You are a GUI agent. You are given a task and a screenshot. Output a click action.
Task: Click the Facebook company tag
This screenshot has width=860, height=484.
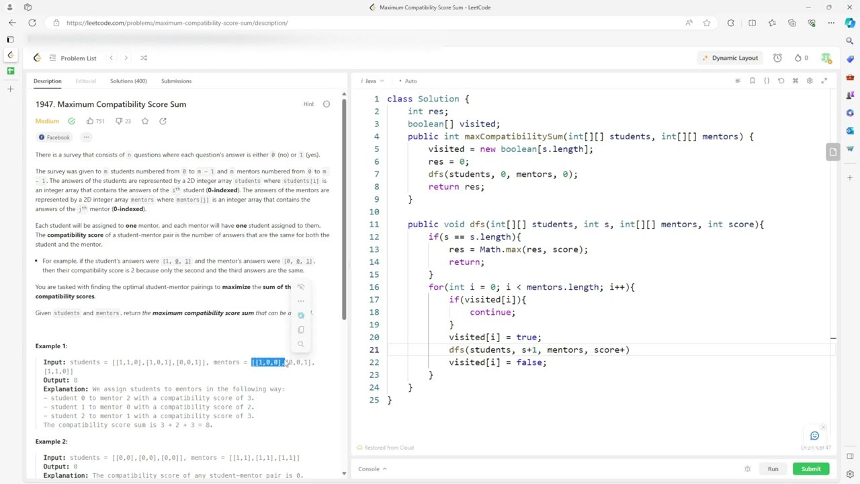(x=54, y=137)
